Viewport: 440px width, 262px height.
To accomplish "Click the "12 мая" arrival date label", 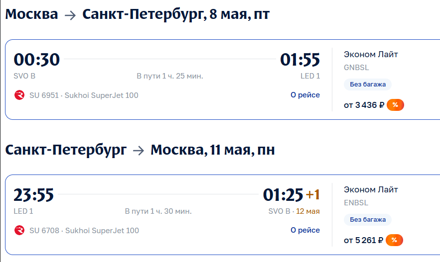I will click(x=308, y=211).
